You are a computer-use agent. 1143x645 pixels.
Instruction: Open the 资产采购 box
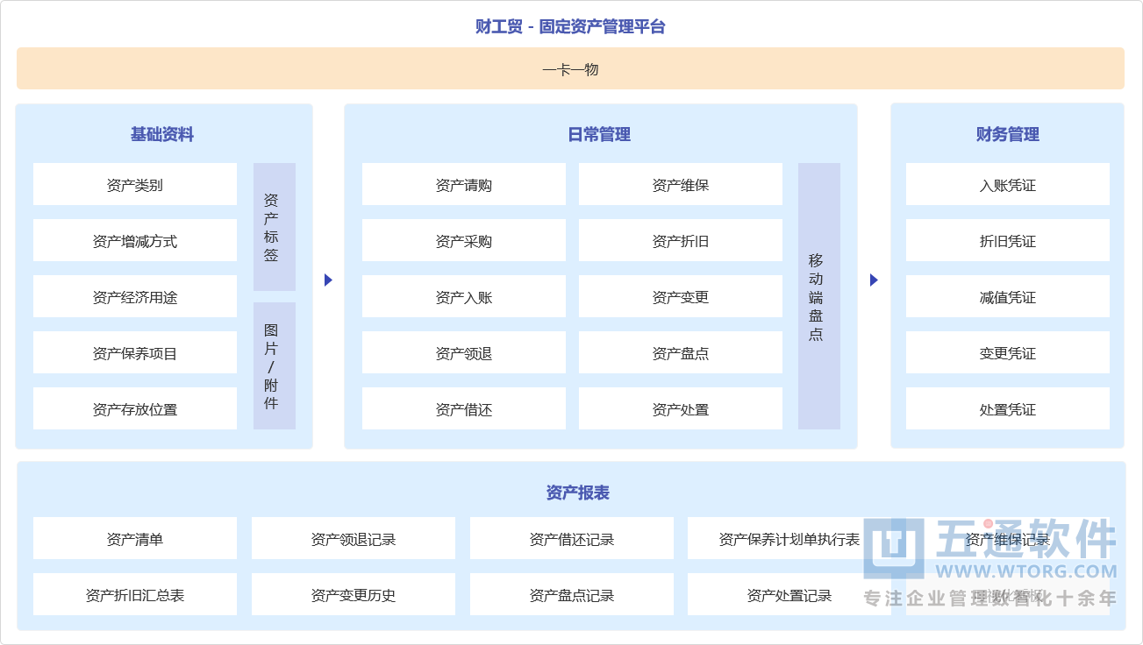click(x=464, y=241)
